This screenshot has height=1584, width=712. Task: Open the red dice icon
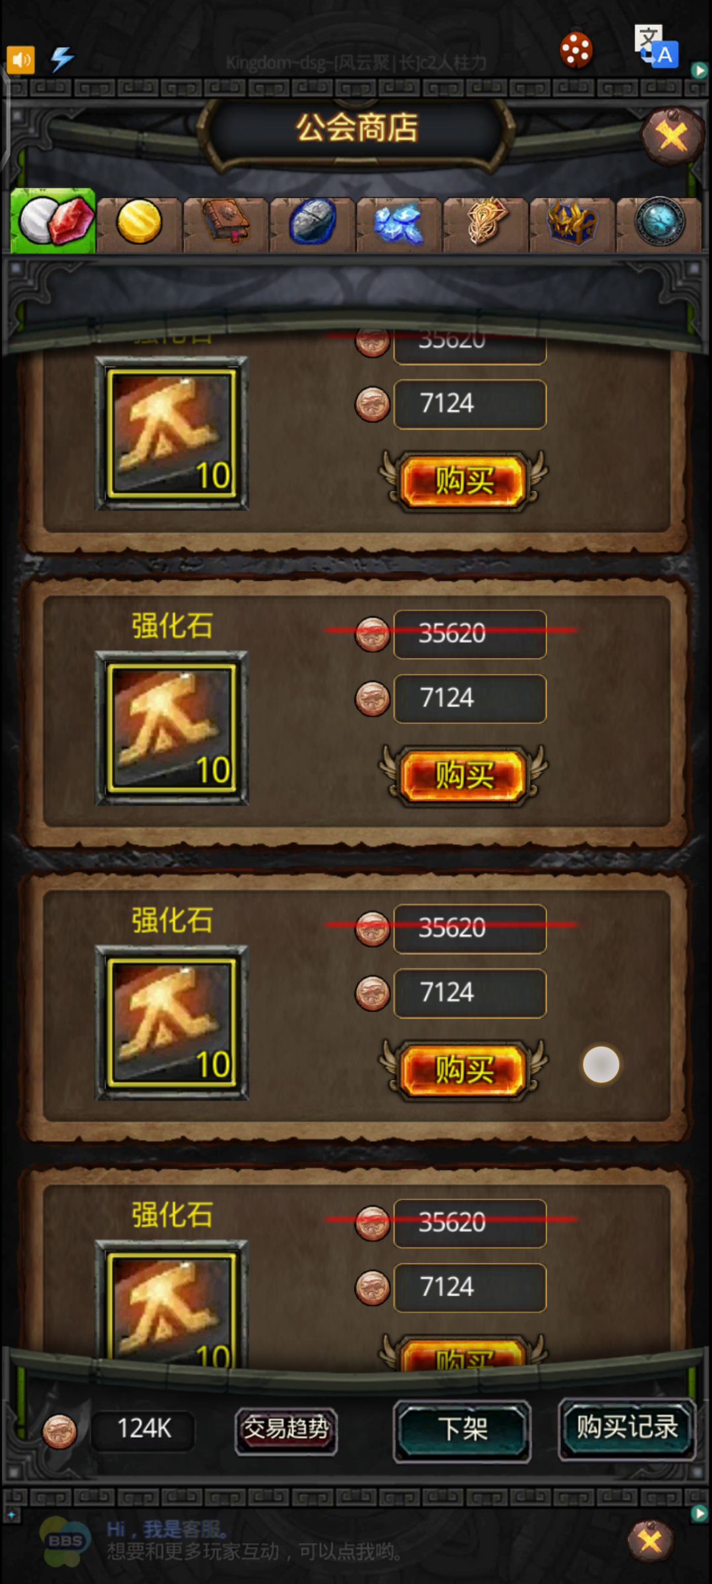click(x=576, y=50)
